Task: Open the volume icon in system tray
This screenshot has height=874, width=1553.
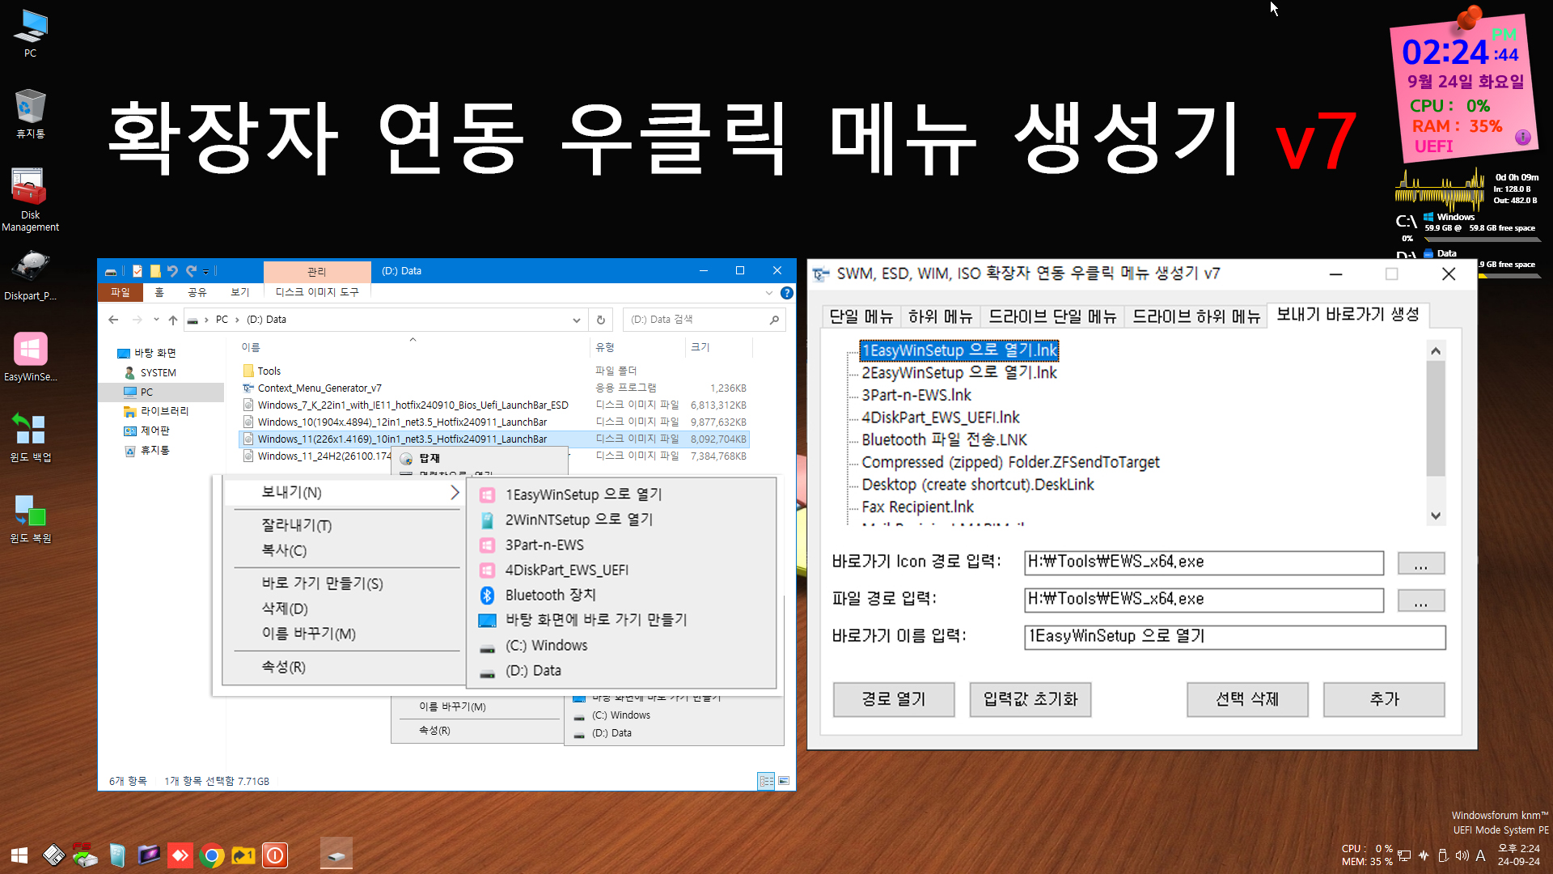Action: pos(1462,855)
